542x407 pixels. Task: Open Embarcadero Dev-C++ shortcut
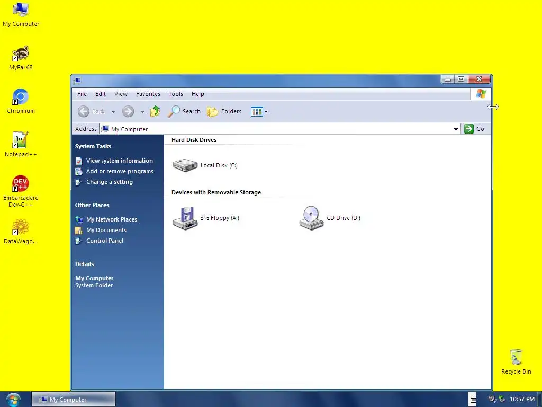(x=21, y=191)
